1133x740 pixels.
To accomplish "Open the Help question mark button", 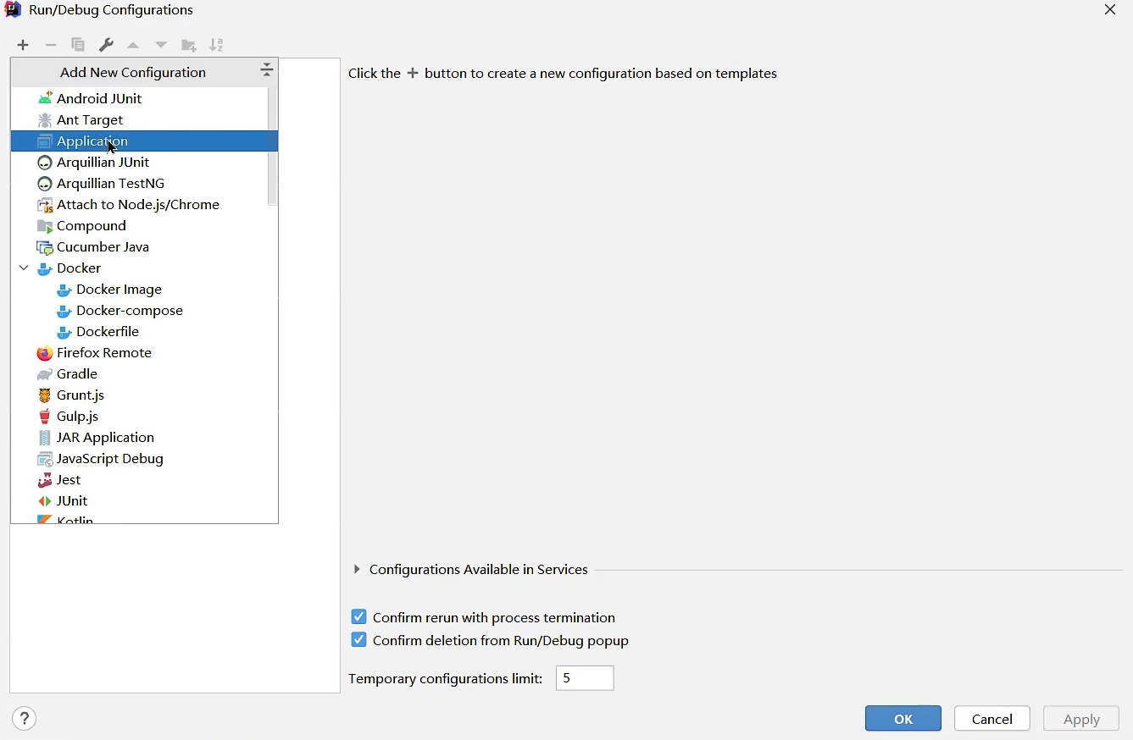I will tap(25, 719).
